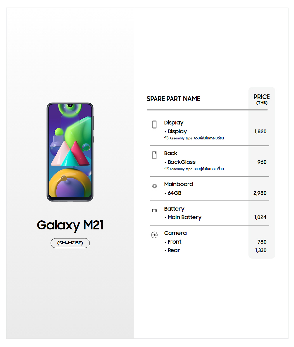Select the Galaxy M21 title
294x347 pixels.
(70, 225)
